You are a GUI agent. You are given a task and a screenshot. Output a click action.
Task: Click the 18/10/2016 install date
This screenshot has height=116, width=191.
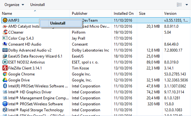pyautogui.click(x=123, y=56)
